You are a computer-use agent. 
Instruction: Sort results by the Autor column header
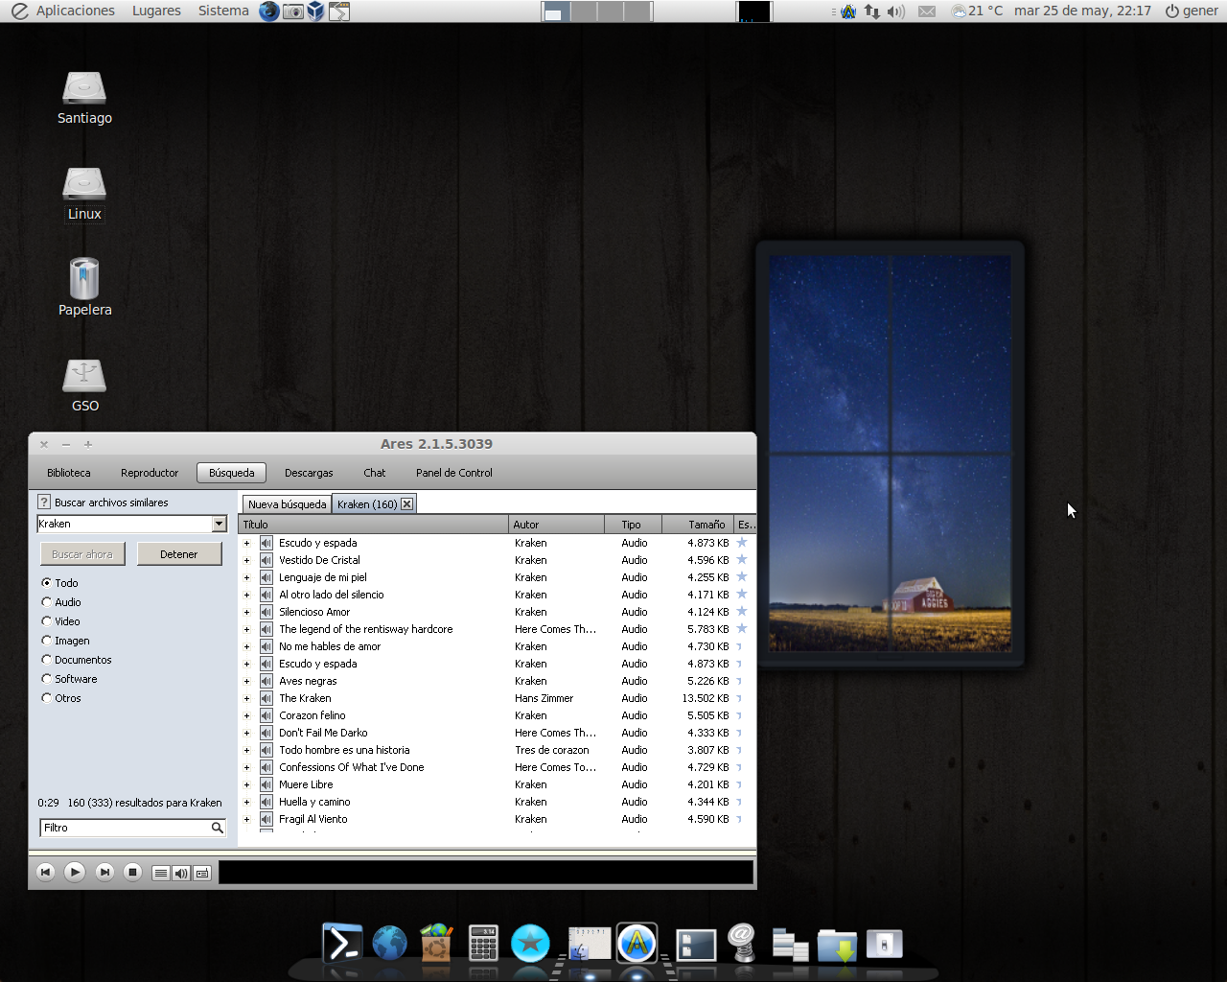tap(556, 525)
